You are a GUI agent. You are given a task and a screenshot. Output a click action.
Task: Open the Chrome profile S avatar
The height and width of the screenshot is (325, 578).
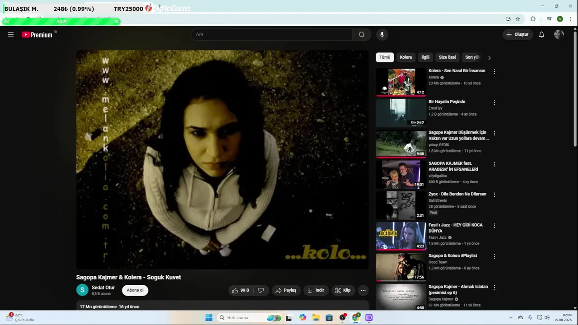560,19
